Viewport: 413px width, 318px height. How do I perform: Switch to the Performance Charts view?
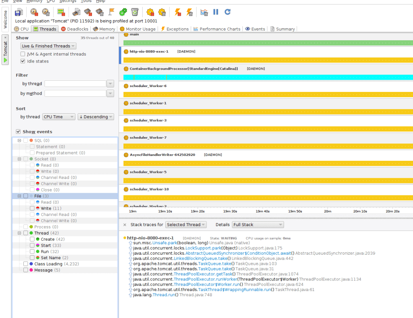tap(219, 29)
